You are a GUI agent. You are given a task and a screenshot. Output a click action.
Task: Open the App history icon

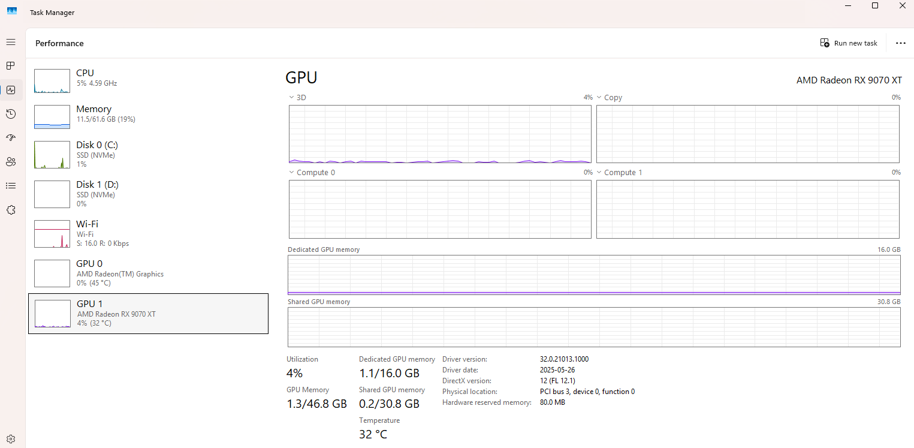tap(11, 114)
